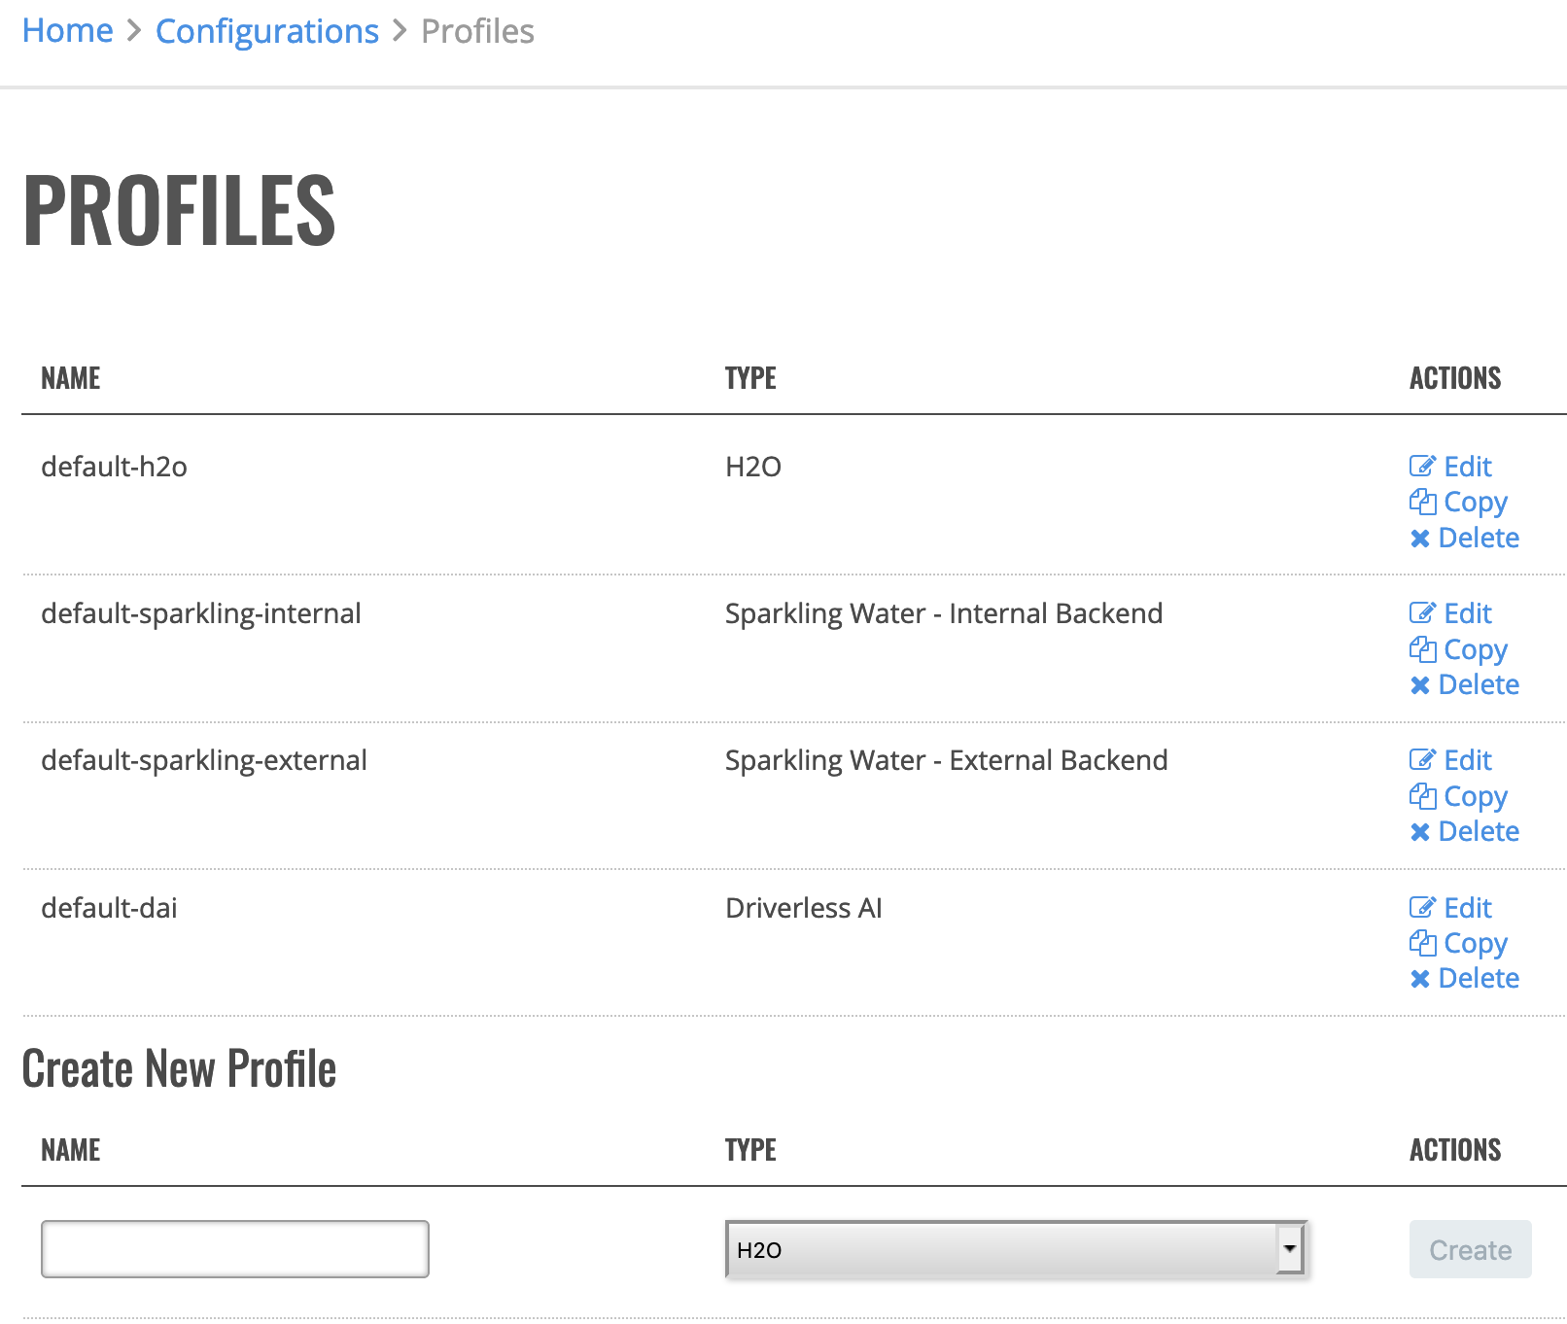This screenshot has height=1324, width=1567.
Task: Click Sparkling Water - Internal Backend type cell
Action: tap(944, 613)
